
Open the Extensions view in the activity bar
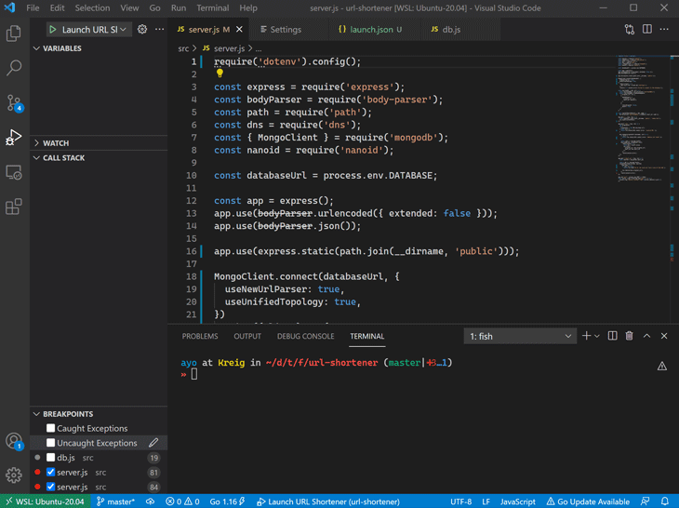[x=14, y=207]
